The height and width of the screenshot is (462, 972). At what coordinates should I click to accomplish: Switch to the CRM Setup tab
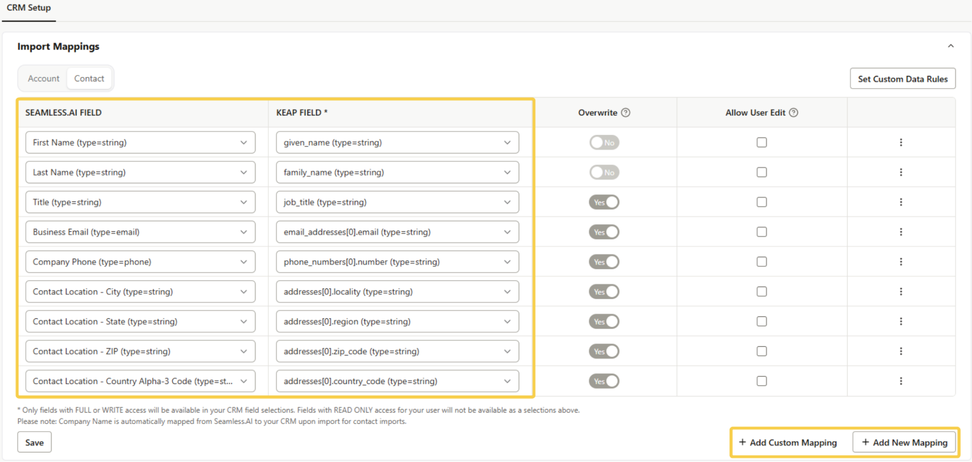(x=29, y=8)
